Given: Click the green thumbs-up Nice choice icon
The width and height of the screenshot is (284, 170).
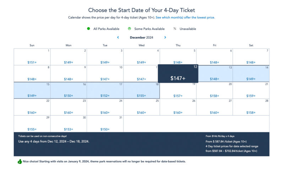Looking at the screenshot, I should coord(20,161).
